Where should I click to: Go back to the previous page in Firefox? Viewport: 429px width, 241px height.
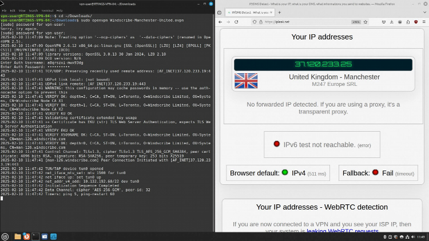point(220,22)
